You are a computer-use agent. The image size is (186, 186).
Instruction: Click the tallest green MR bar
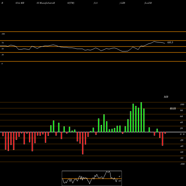coord(141,117)
